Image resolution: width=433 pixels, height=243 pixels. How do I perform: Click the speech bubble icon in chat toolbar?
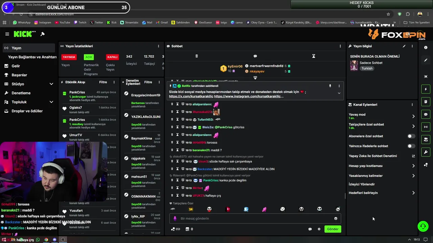click(255, 56)
